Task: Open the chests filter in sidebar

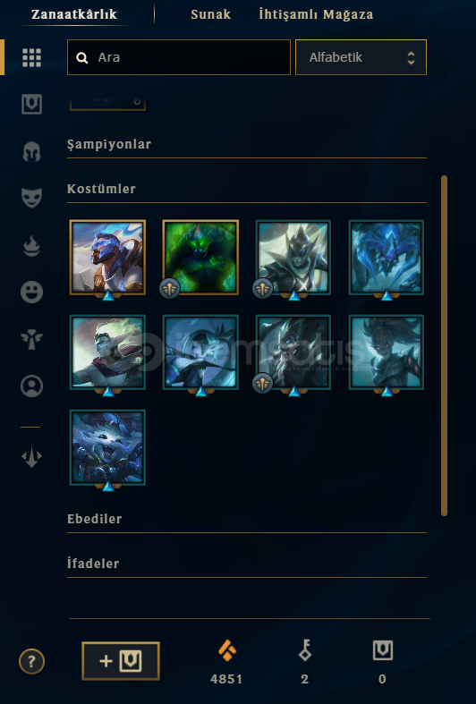Action: tap(31, 104)
